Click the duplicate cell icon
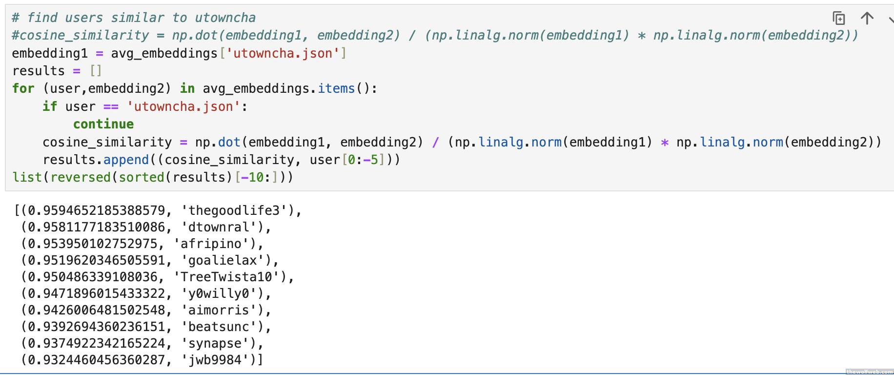 (x=838, y=19)
